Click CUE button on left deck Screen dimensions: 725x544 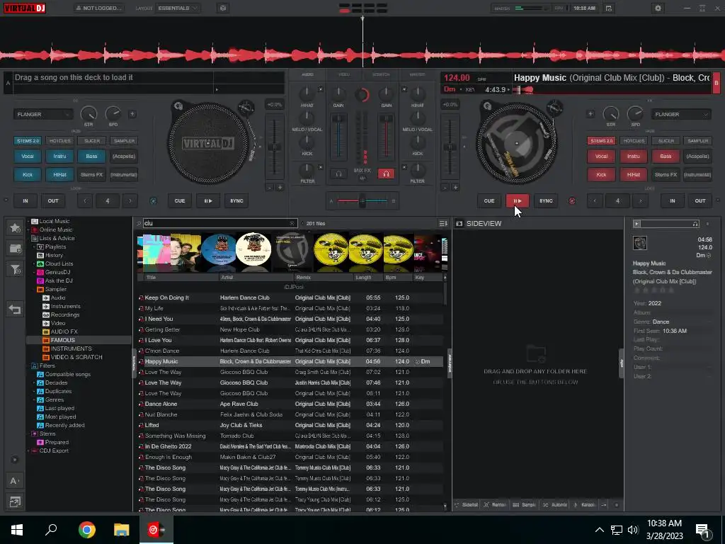180,200
